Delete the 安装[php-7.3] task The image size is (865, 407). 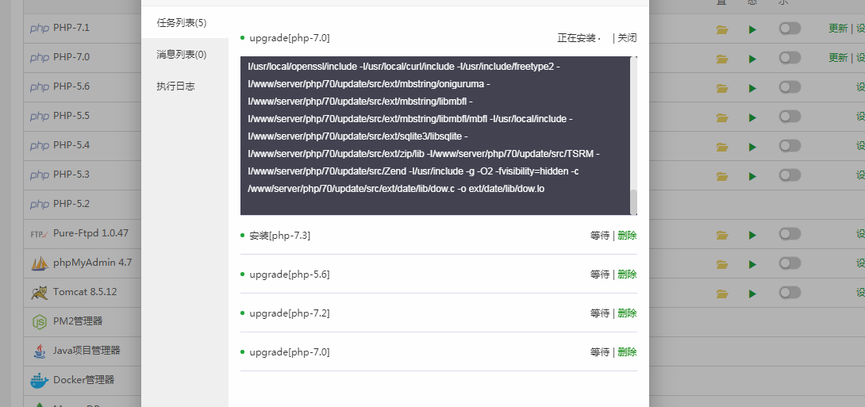(627, 236)
